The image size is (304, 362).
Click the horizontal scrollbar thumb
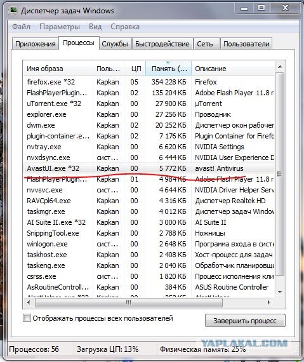click(128, 302)
